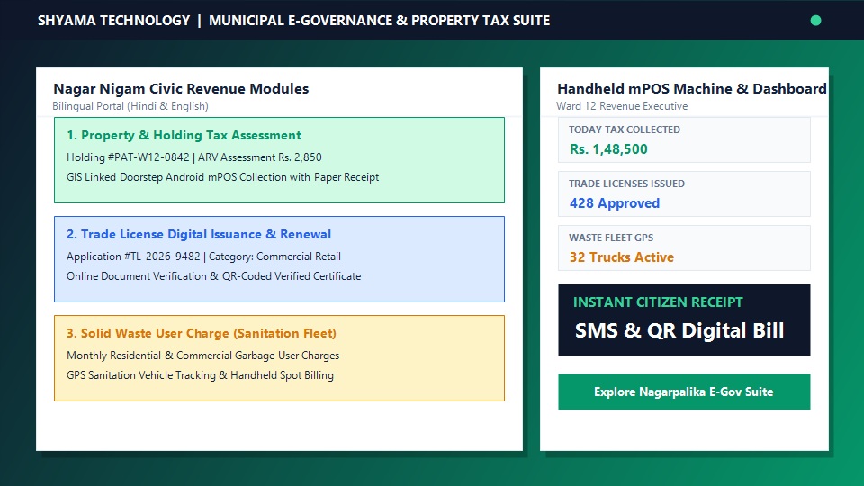
Task: Select the Today Tax Collected stat tile
Action: pyautogui.click(x=684, y=140)
